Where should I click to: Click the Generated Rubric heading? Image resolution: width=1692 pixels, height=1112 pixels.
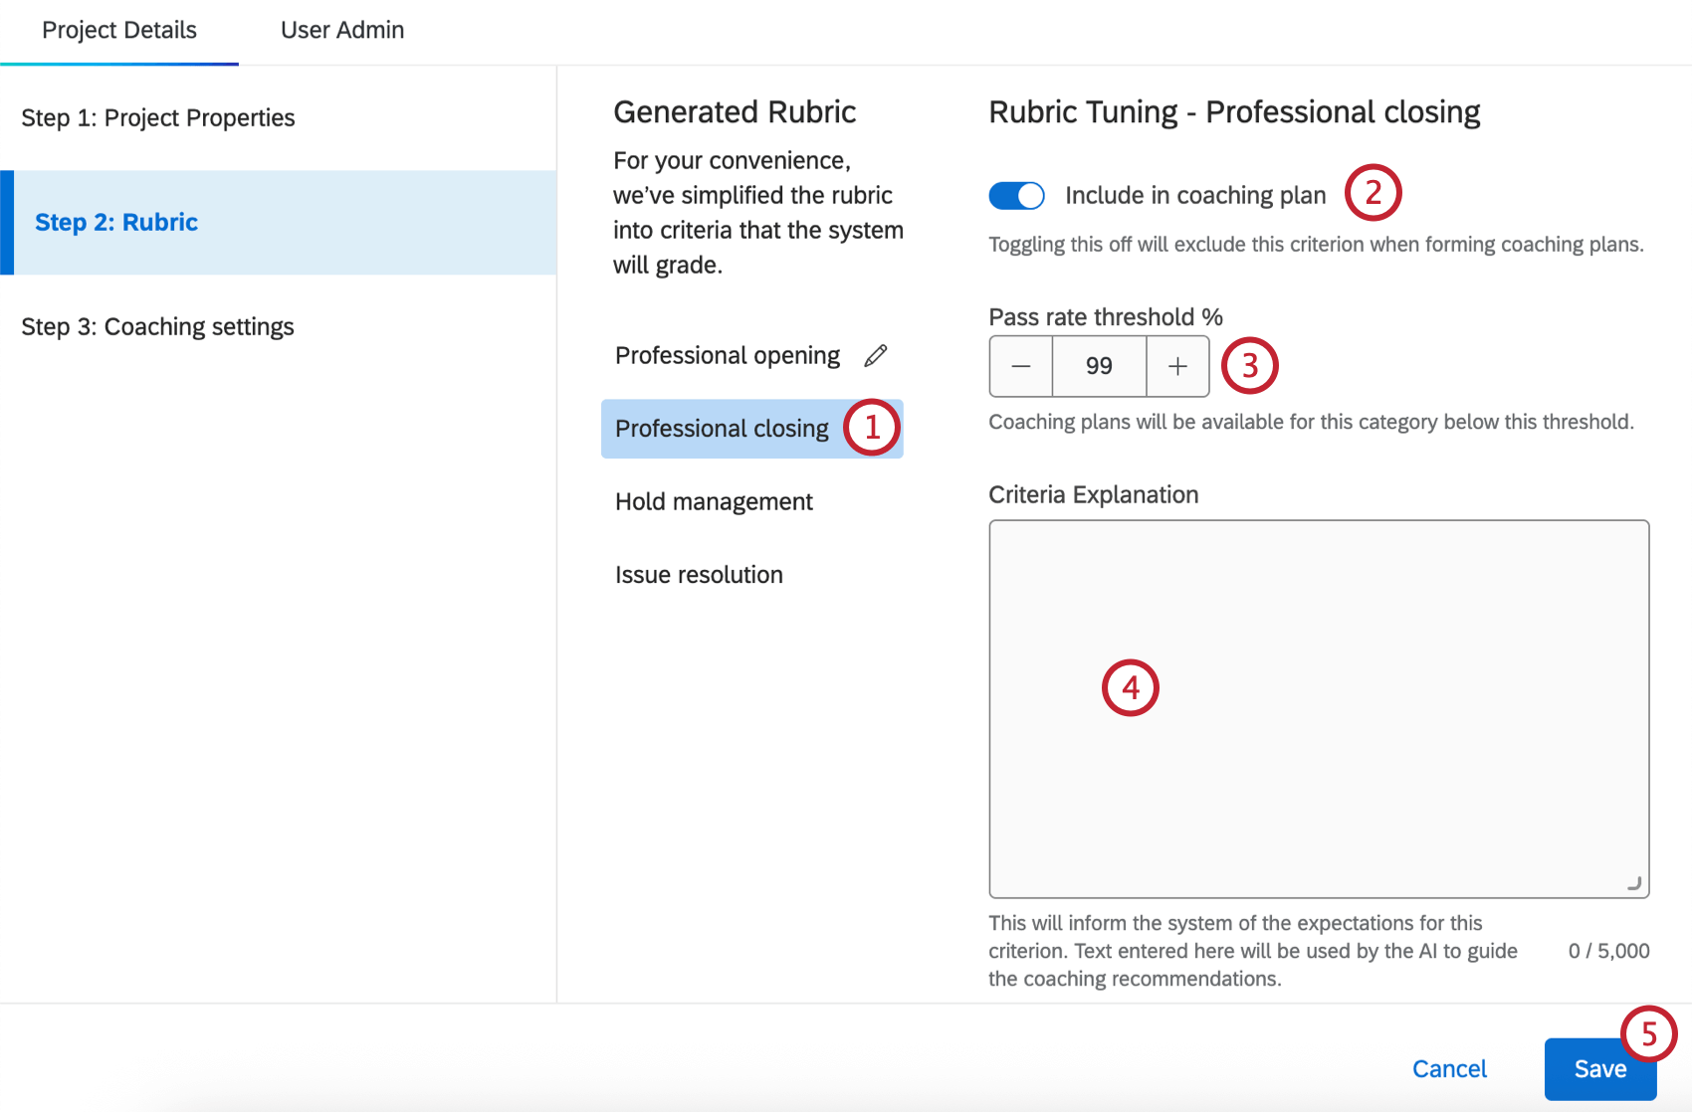point(734,111)
